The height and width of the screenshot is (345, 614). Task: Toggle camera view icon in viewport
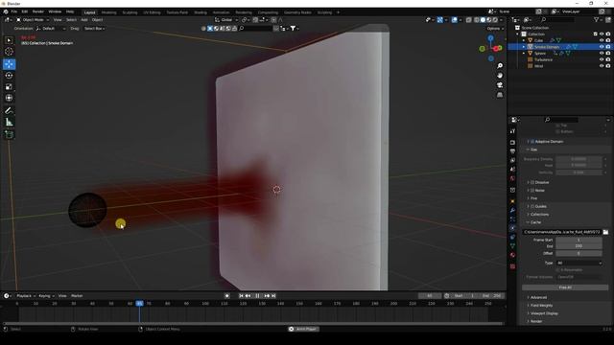(x=500, y=85)
